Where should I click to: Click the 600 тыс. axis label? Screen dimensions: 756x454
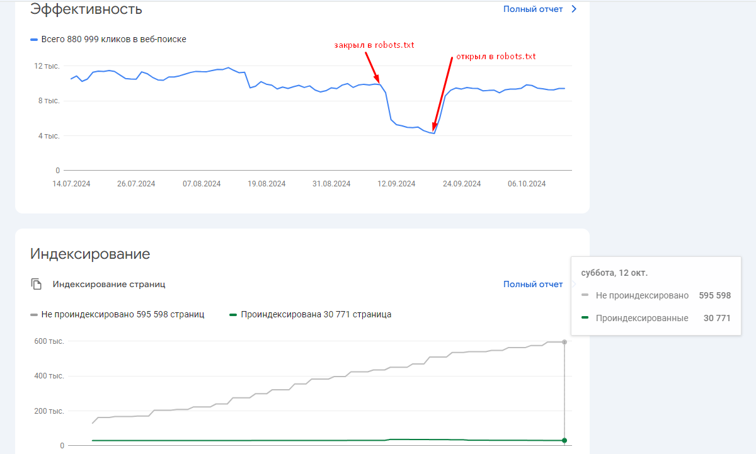(x=49, y=341)
